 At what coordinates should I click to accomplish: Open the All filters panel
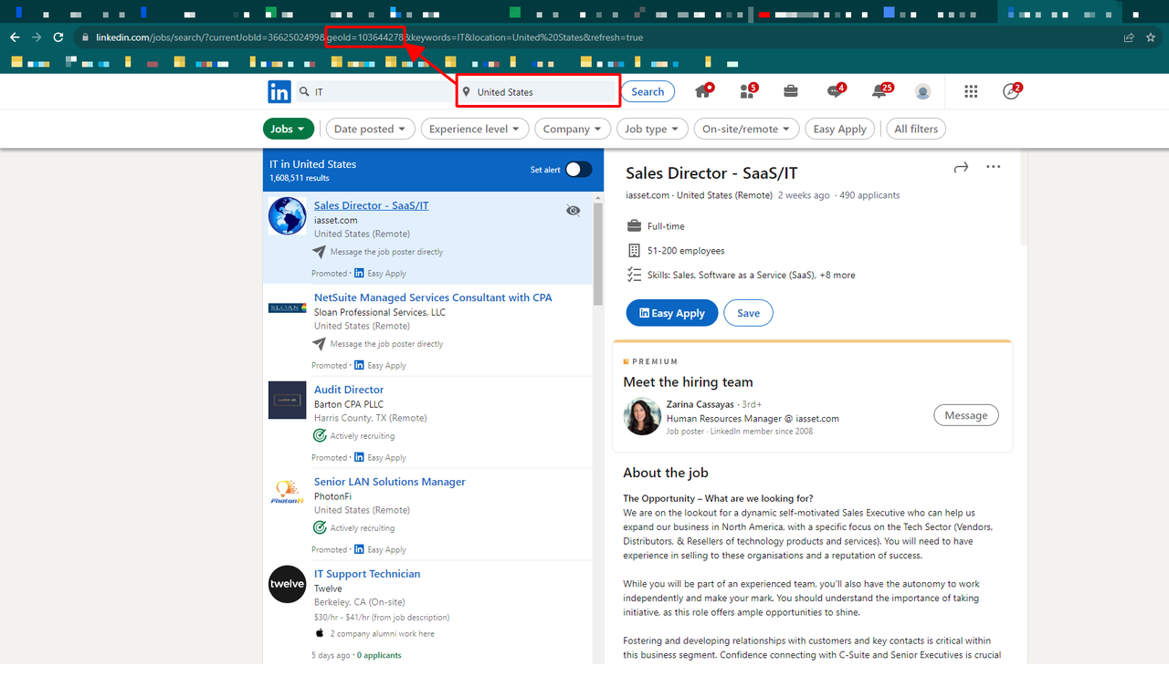click(916, 130)
